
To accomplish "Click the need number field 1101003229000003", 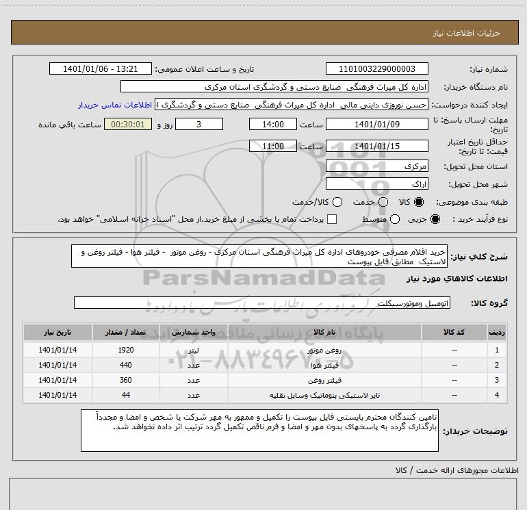I will click(x=376, y=68).
